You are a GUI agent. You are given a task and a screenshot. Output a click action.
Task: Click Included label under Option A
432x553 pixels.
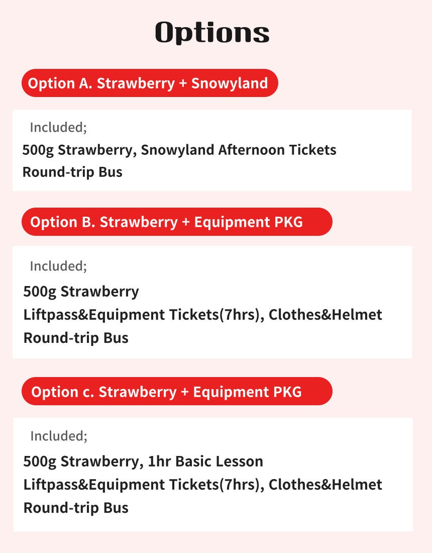click(58, 127)
